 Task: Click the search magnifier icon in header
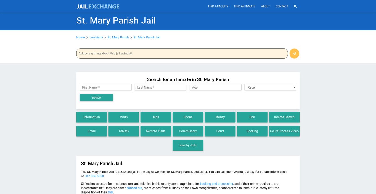point(295,6)
